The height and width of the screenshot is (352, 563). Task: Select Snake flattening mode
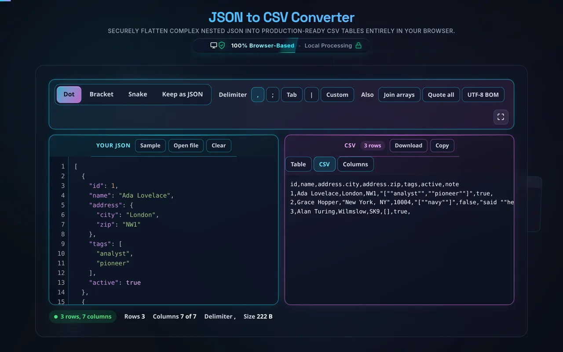point(138,94)
